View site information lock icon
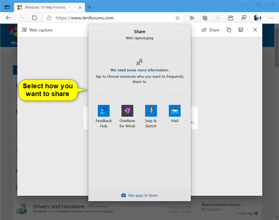The height and width of the screenshot is (220, 279). [x=49, y=18]
